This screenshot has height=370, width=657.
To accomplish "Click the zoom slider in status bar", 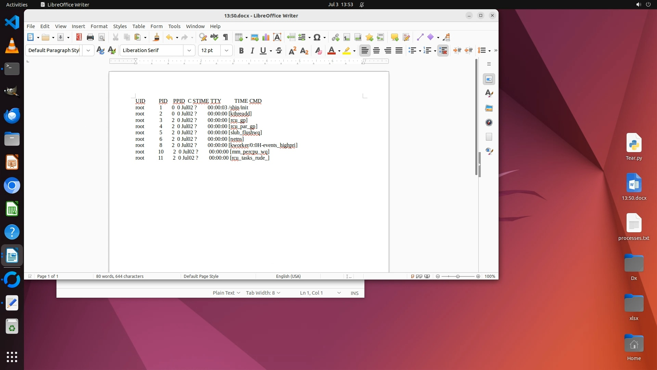I will (x=458, y=276).
